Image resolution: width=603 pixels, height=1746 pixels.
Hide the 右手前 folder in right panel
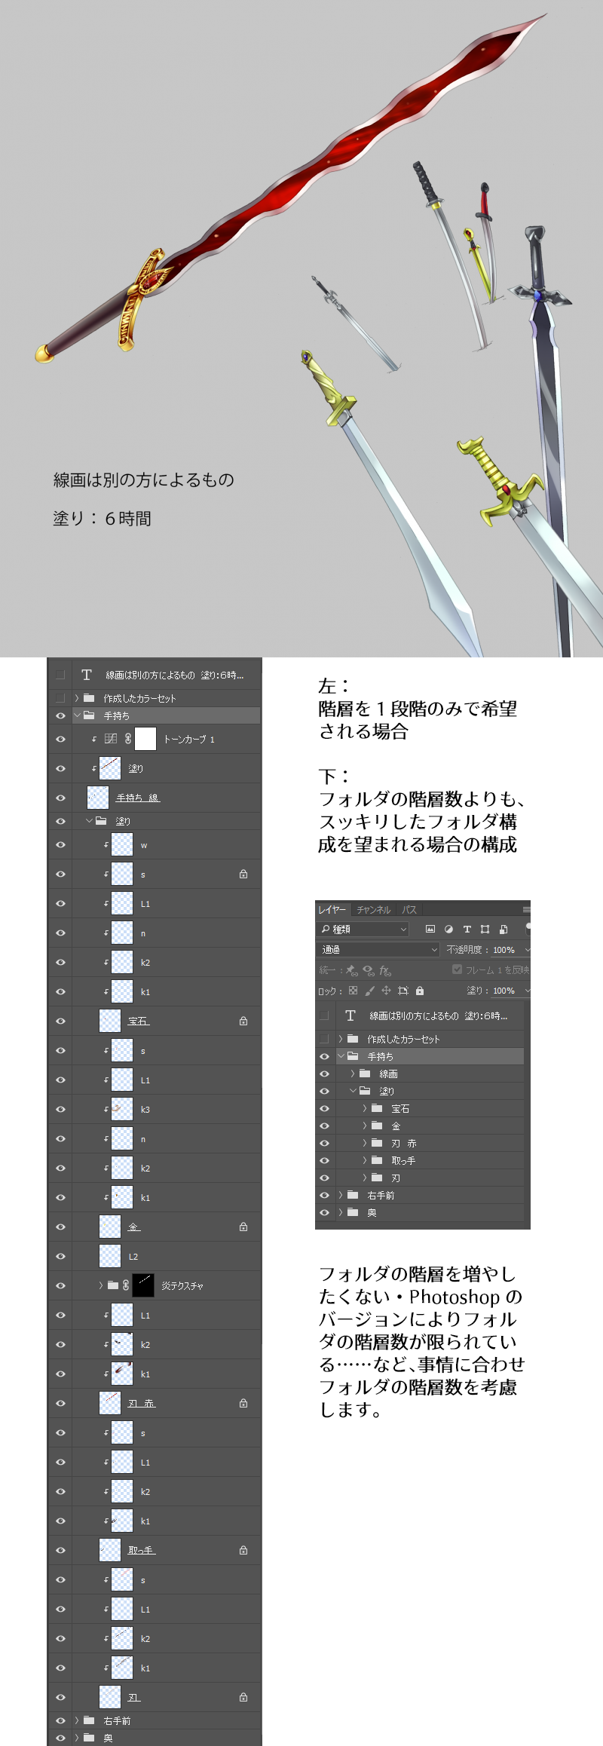coord(324,1195)
